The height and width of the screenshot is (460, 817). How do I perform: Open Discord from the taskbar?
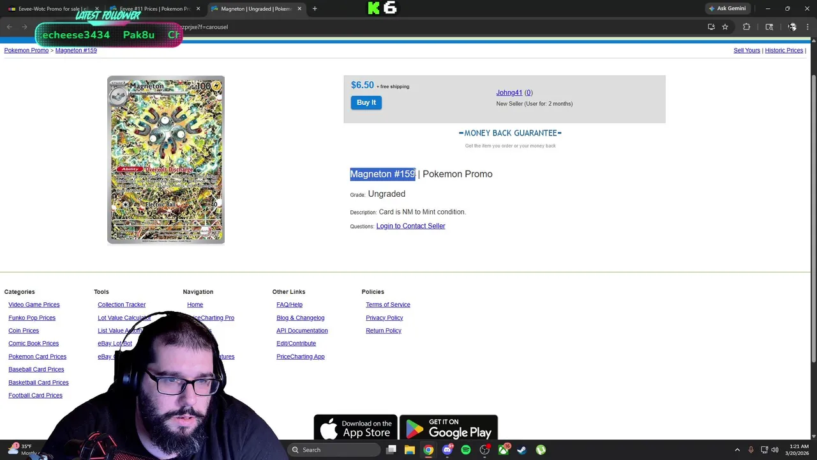pos(447,450)
